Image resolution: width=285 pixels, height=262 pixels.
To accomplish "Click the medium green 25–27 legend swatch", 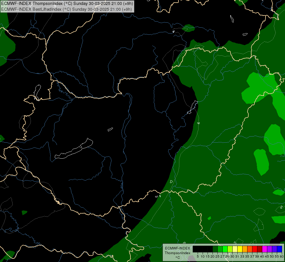I will pos(220,249).
